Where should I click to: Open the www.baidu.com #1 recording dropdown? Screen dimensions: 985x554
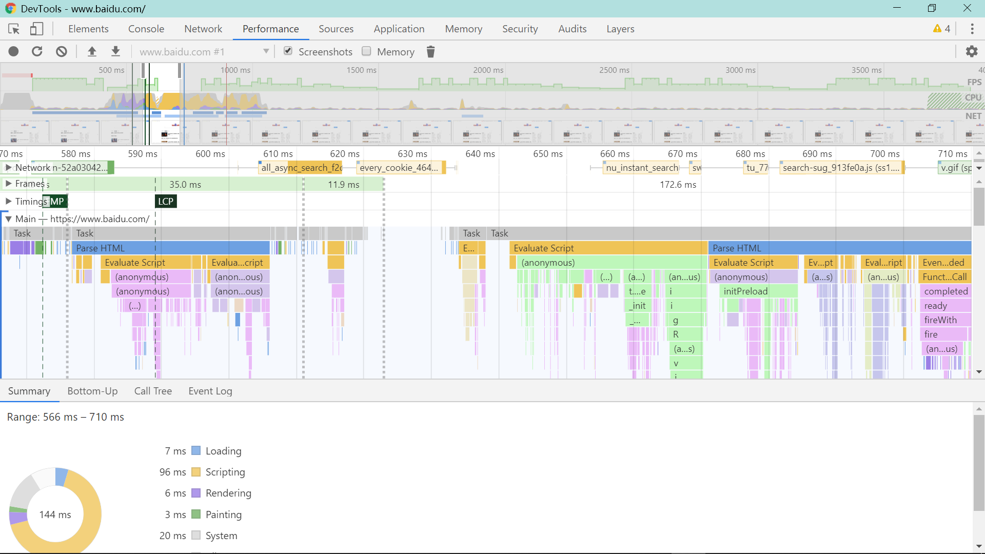point(204,52)
